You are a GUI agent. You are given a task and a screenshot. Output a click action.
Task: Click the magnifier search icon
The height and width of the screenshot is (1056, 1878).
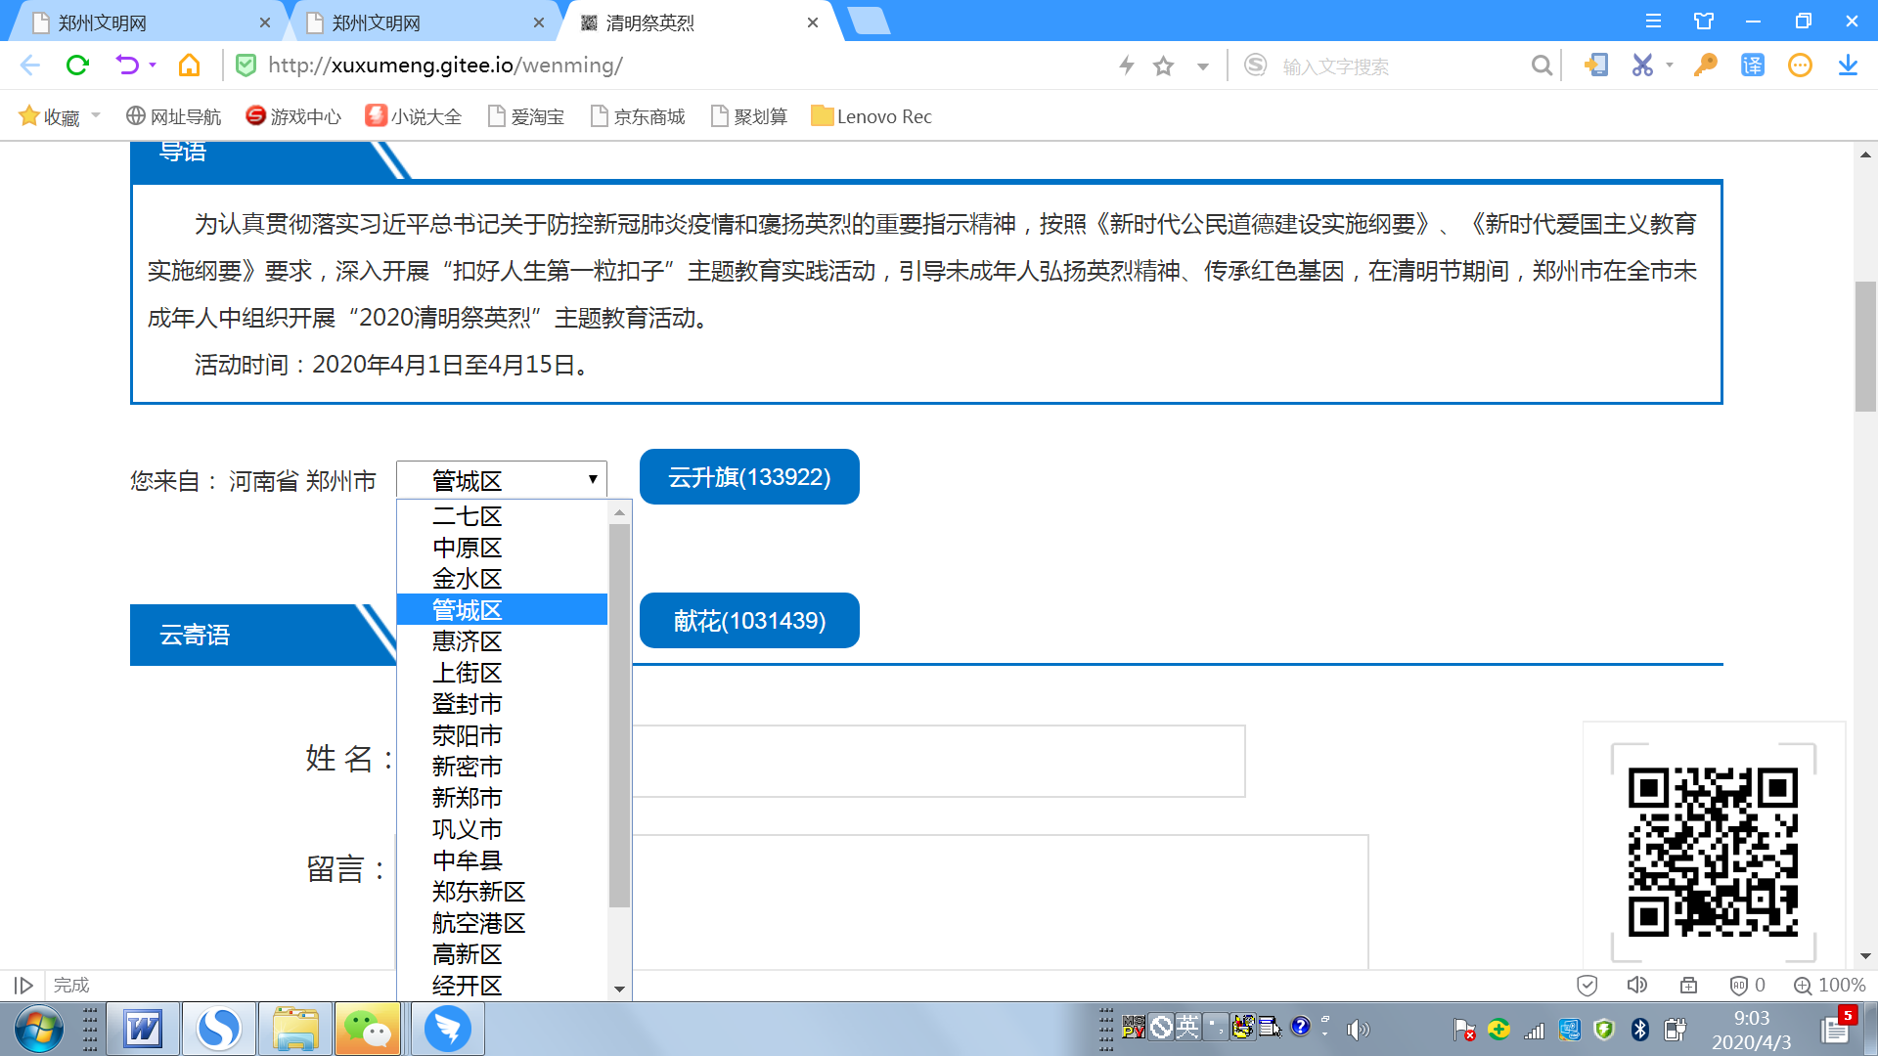pos(1542,66)
